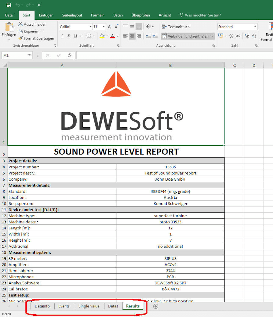Apply yellow fill color bucket
273x317 pixels.
(102, 36)
